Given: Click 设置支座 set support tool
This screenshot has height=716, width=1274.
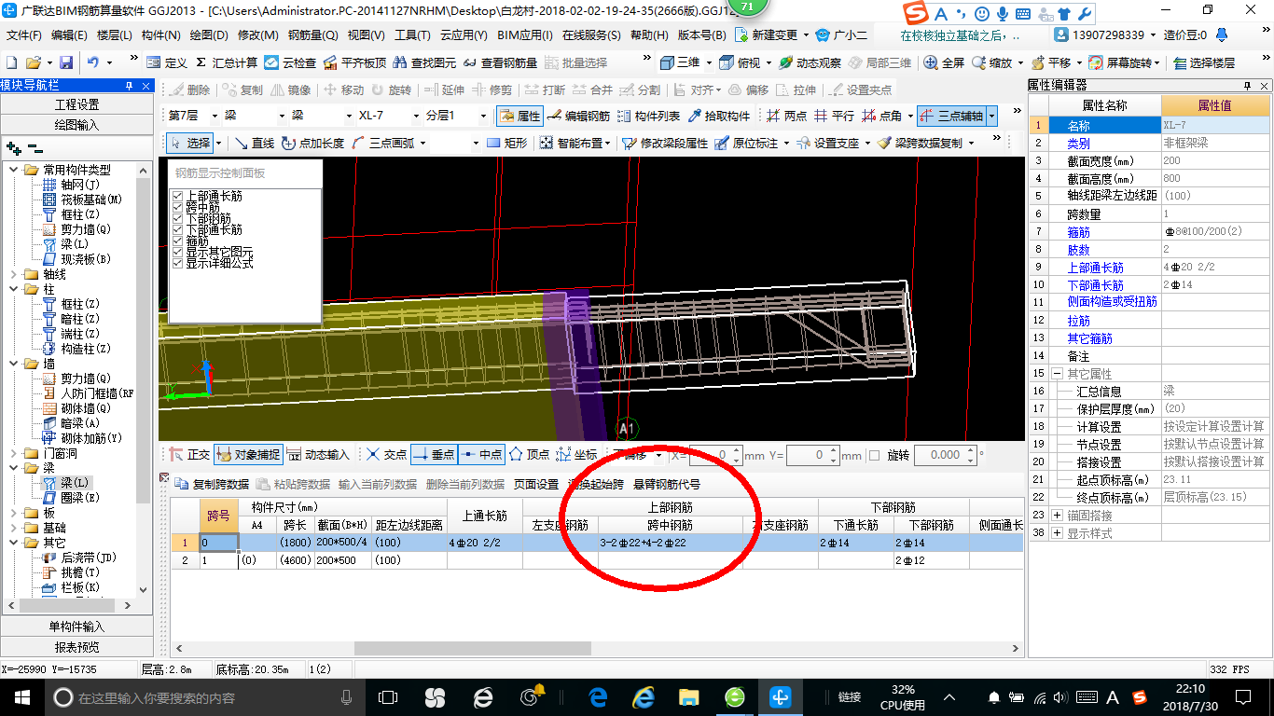Looking at the screenshot, I should [x=827, y=143].
